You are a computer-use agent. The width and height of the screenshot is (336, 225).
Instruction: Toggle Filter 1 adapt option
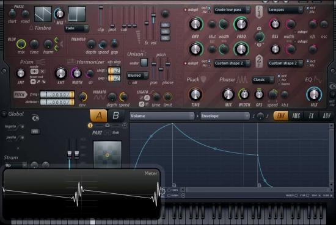(x=186, y=10)
